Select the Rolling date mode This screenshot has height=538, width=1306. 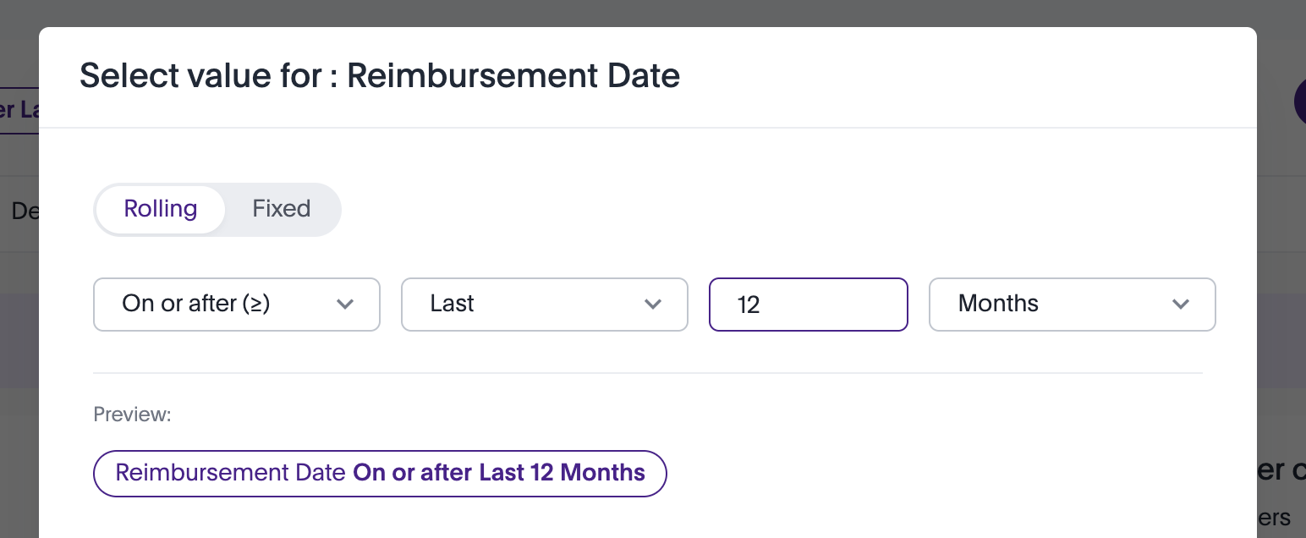pos(160,209)
